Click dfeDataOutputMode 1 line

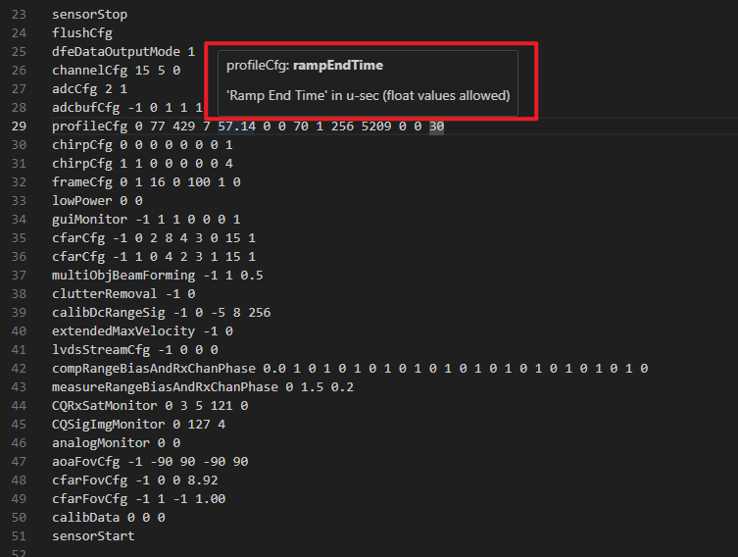(123, 52)
